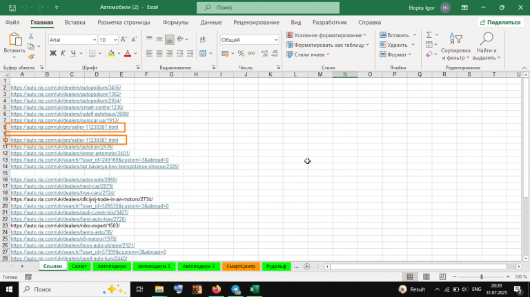Switch to Рецензирование ribbon tab

tap(256, 22)
